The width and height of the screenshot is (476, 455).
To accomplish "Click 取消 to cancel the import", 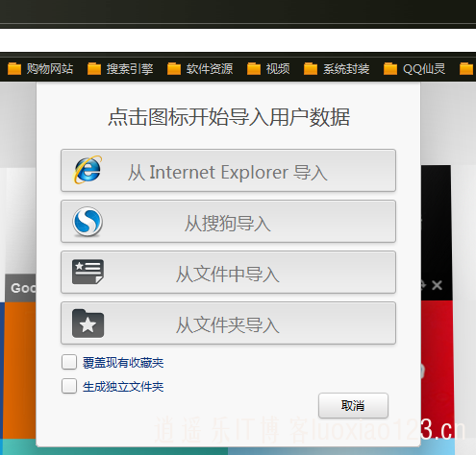I will 353,405.
